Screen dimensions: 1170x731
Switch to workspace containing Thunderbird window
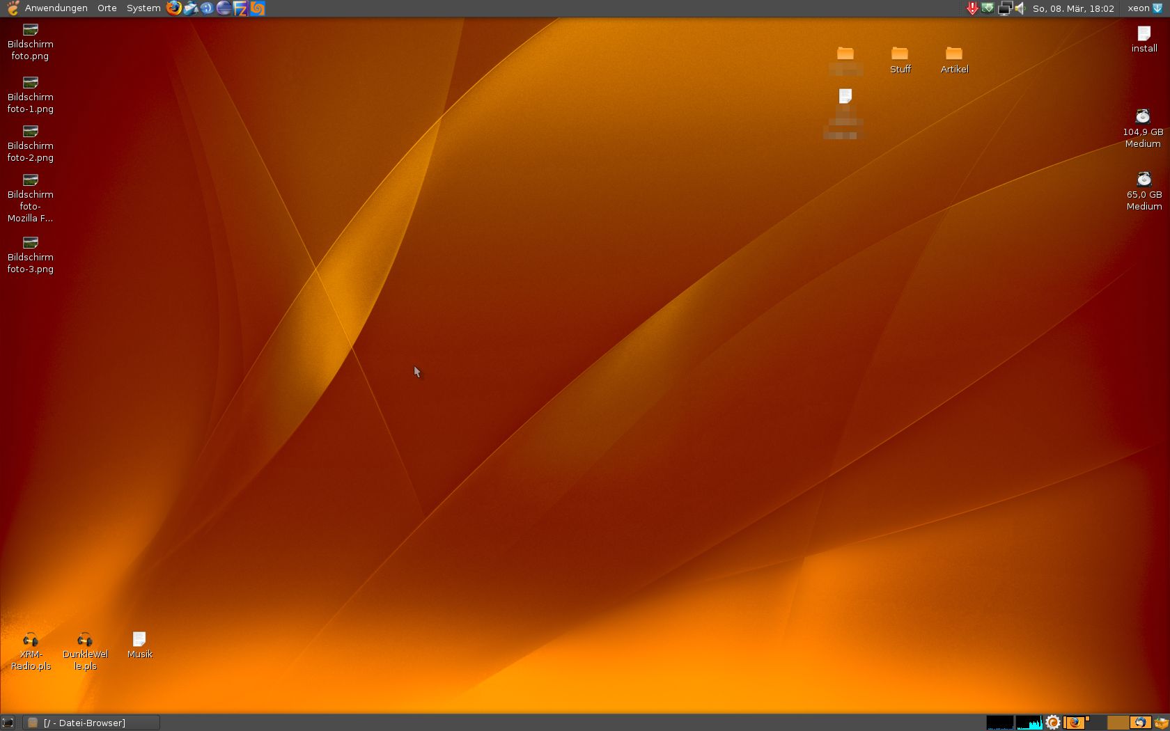tap(1139, 723)
